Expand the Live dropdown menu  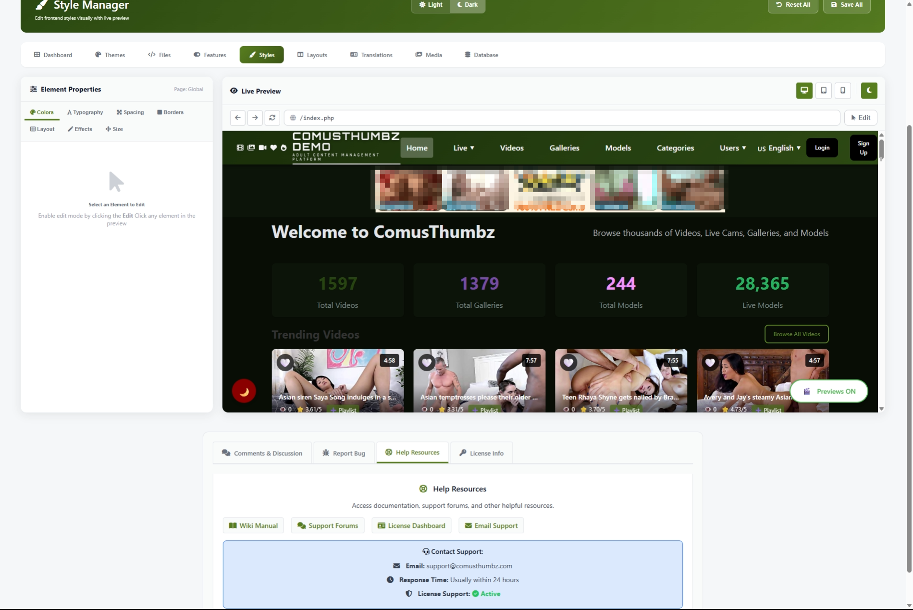coord(463,148)
